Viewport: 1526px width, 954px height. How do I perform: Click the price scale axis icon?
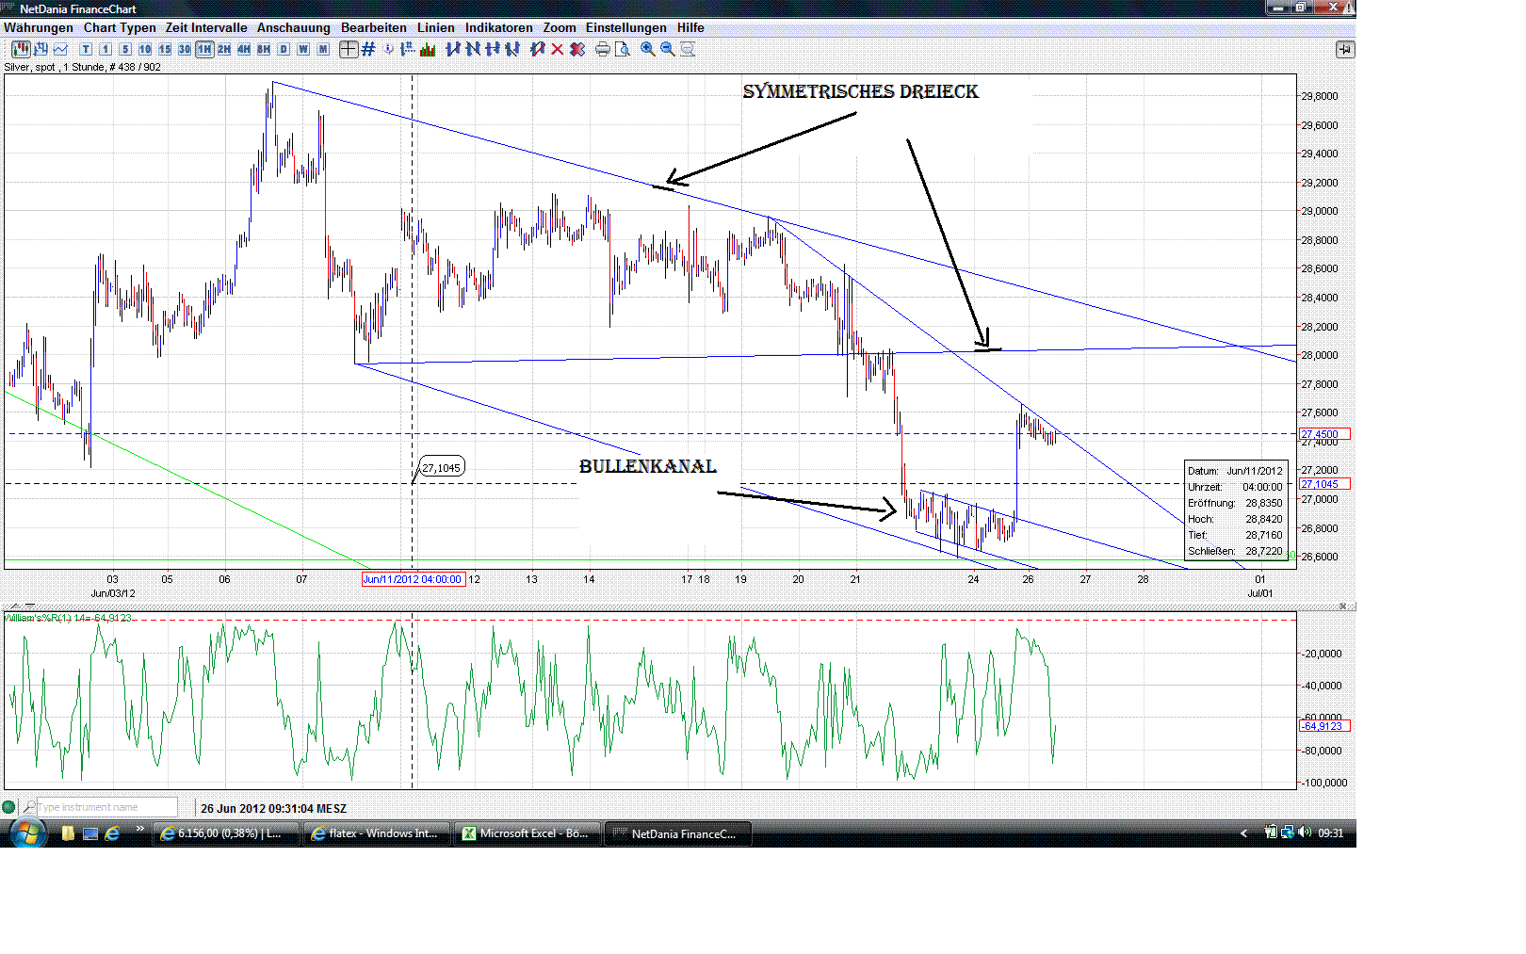pyautogui.click(x=407, y=49)
